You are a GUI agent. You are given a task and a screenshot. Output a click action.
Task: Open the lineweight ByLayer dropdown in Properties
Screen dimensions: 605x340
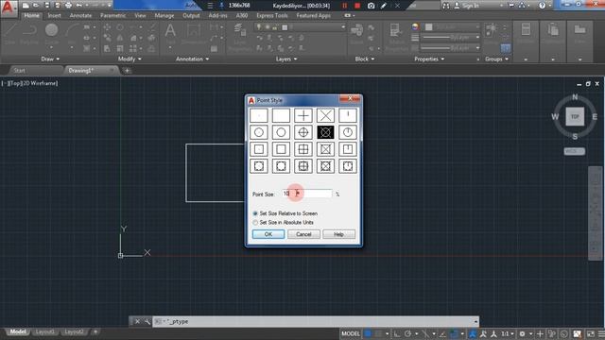(450, 38)
